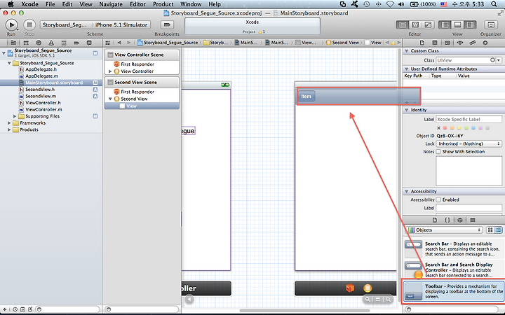The height and width of the screenshot is (315, 505).
Task: Expand the Supporting Files folder
Action: coord(15,116)
